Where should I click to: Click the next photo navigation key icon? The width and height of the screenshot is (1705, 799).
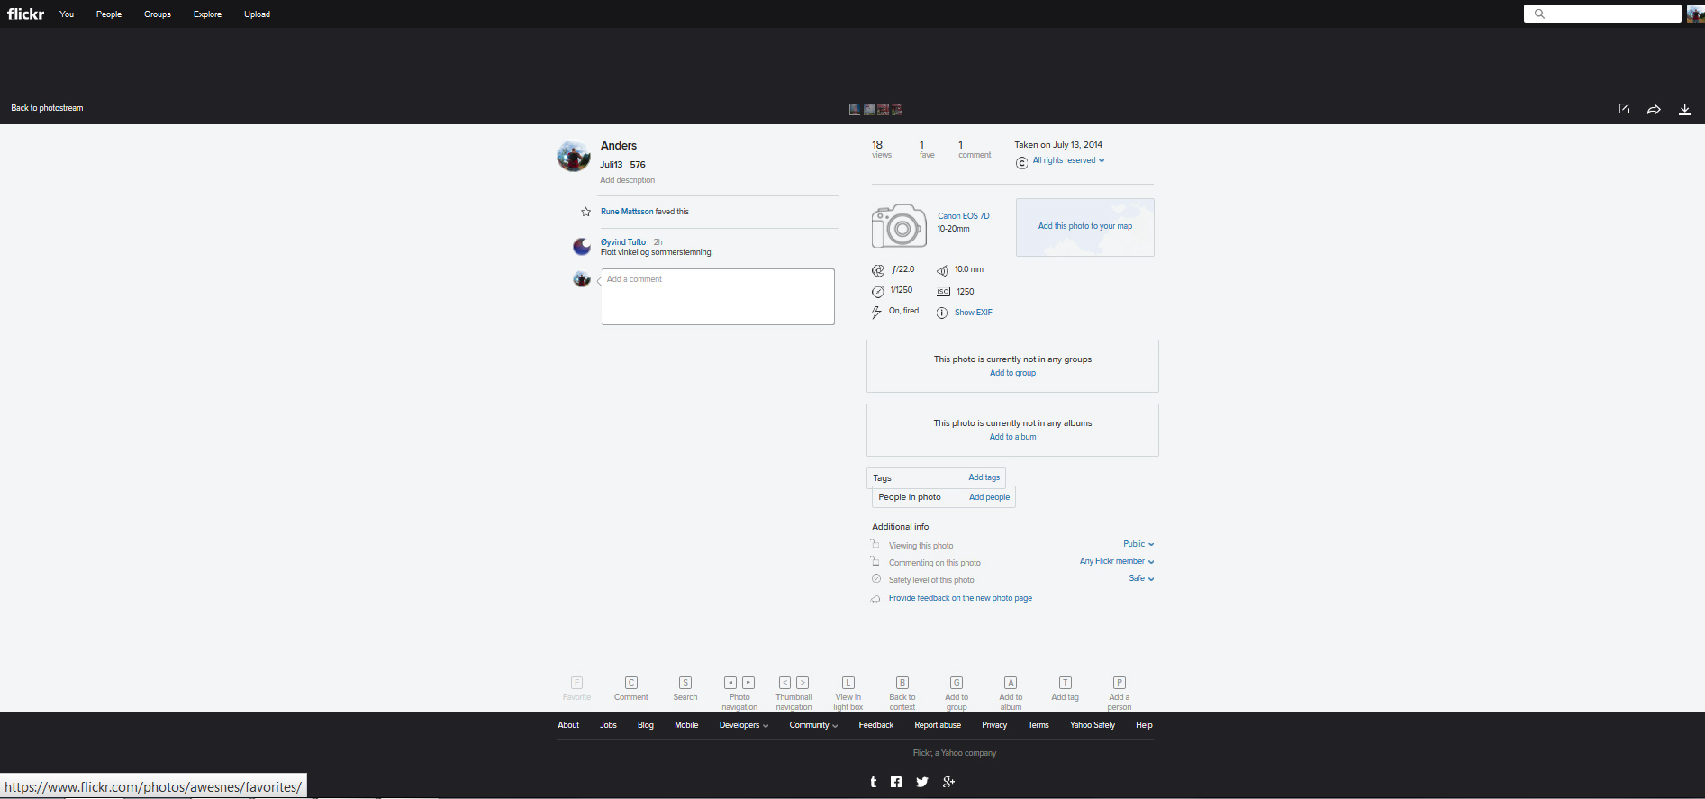[748, 683]
